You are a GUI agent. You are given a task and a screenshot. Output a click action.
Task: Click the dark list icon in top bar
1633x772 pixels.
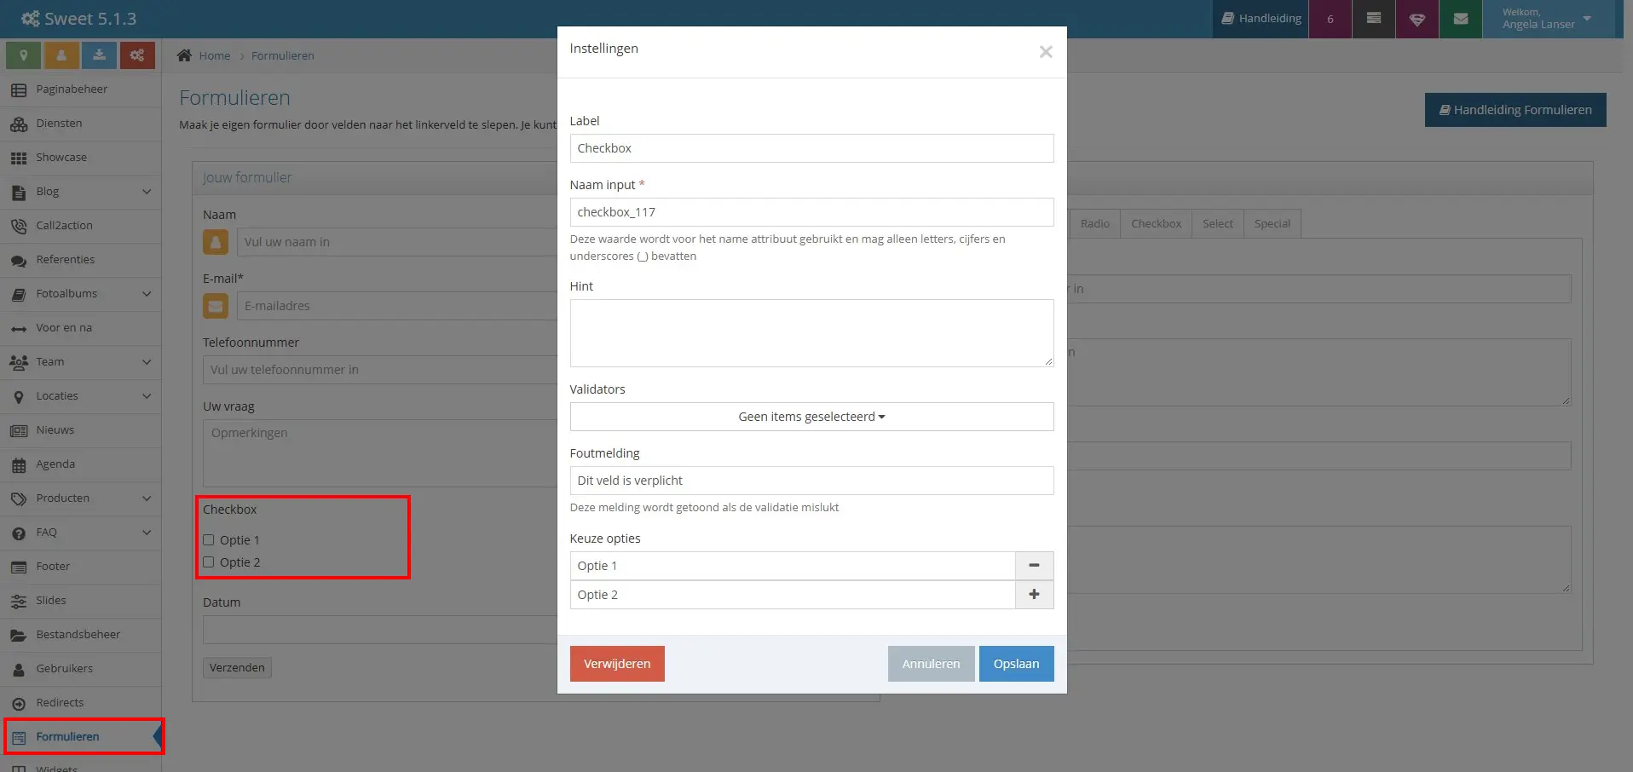[x=1373, y=19]
